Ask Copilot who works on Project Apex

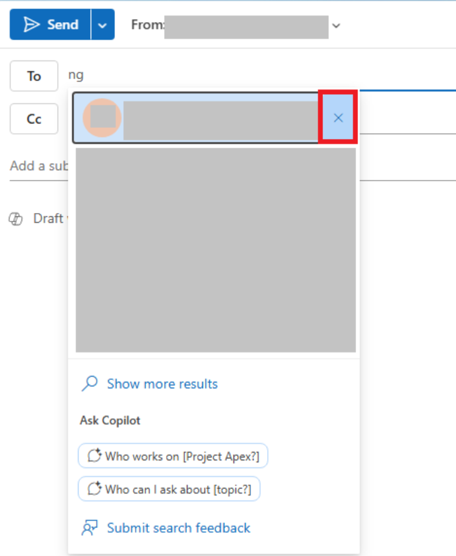coord(173,456)
